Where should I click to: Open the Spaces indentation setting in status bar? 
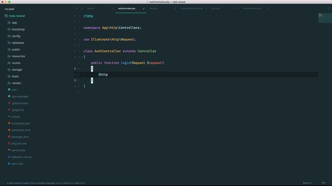307,183
